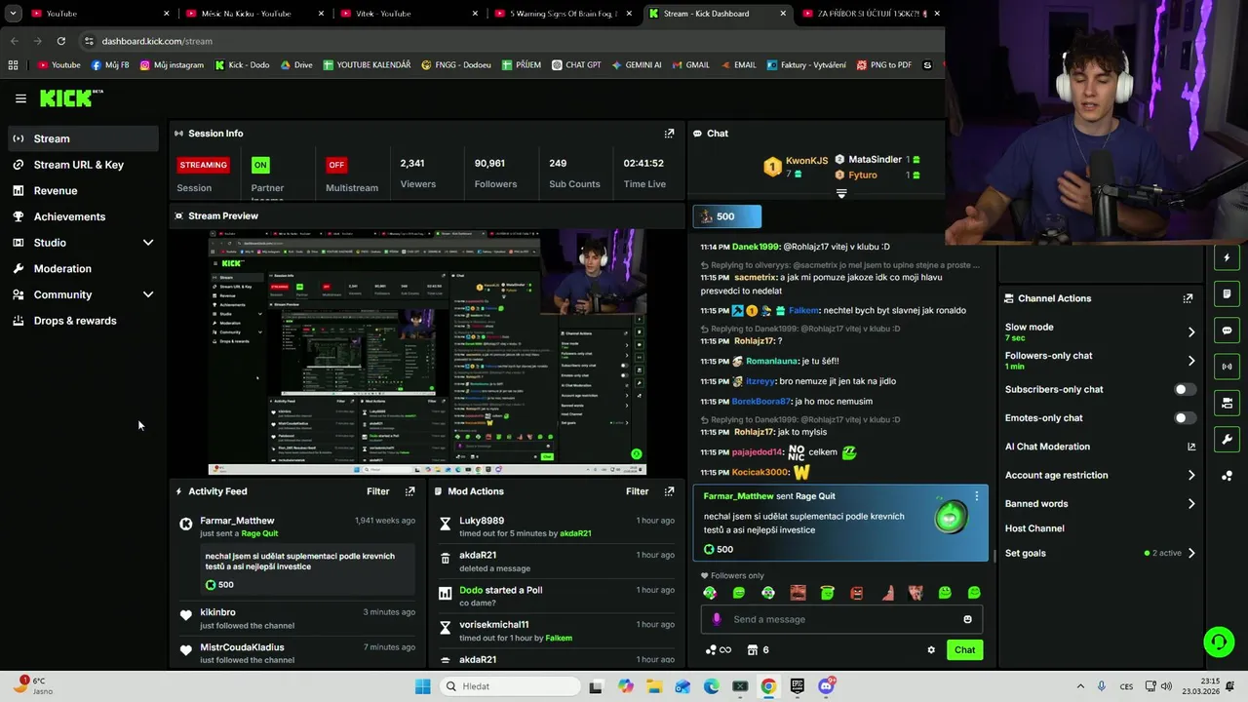Open the green headset support button

coord(1219,642)
